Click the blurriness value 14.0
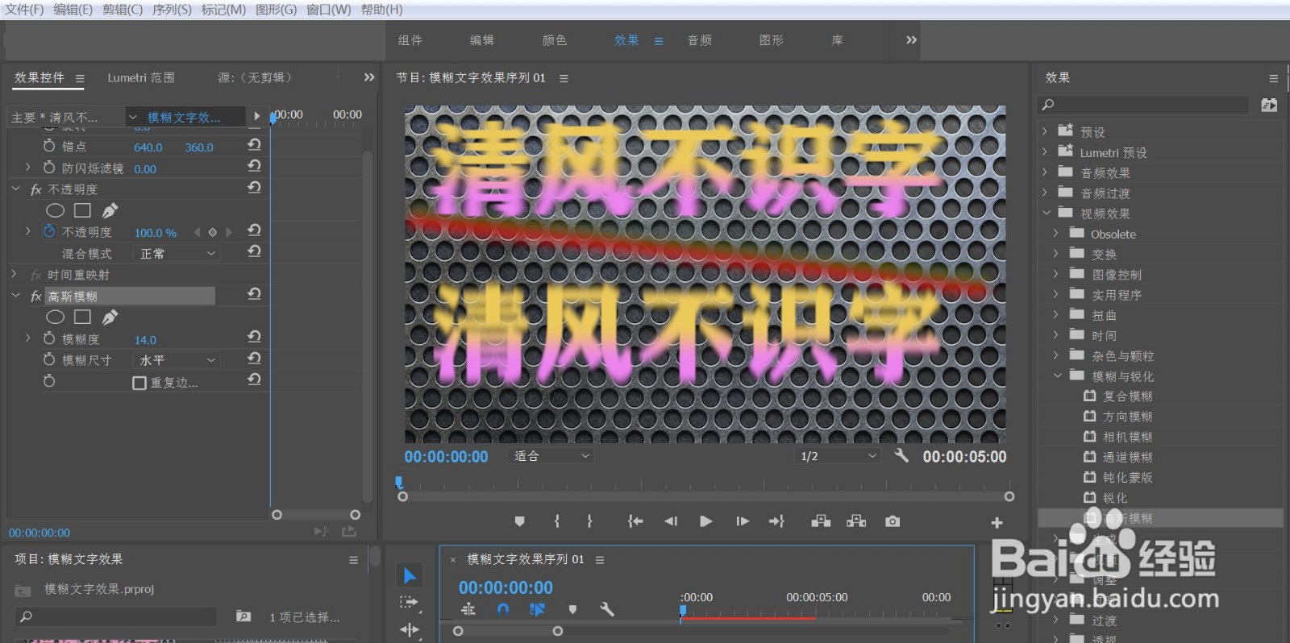Viewport: 1290px width, 643px height. 145,340
